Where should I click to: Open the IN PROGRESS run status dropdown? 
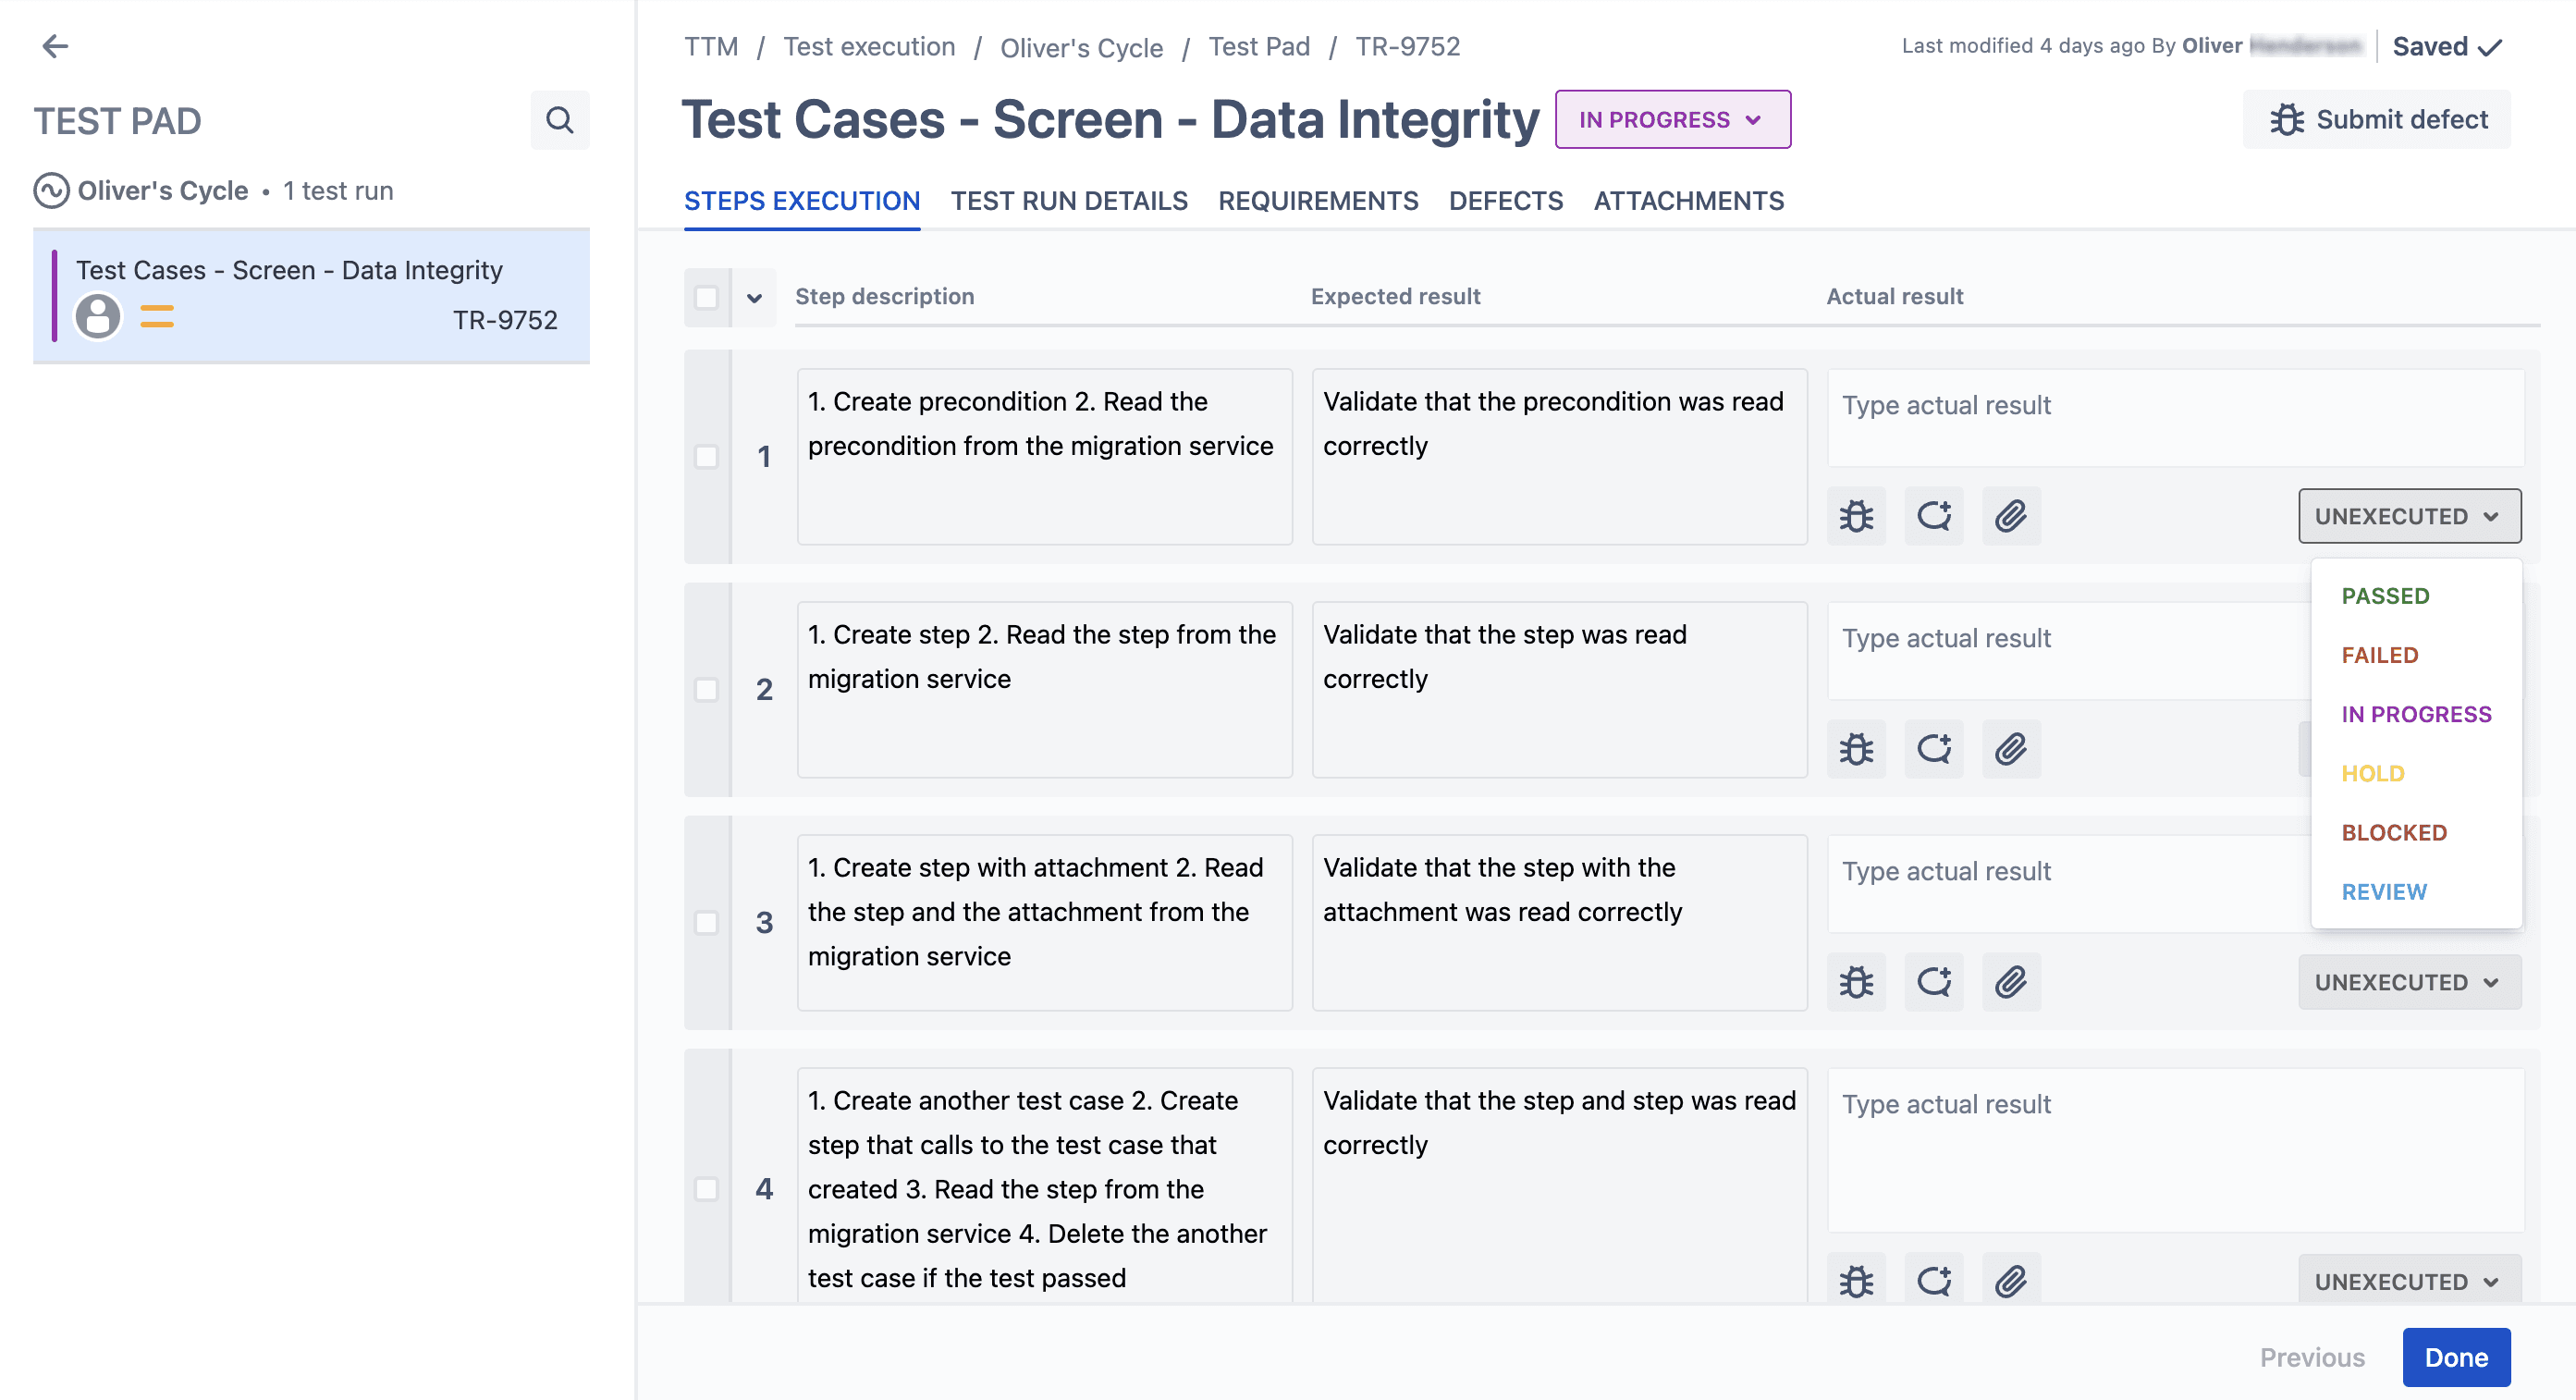tap(1672, 120)
